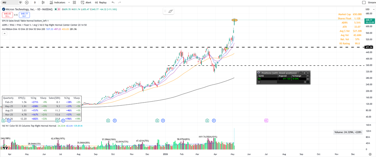Click the ADR% 5.51% value
376x157 pixels.
[357, 23]
